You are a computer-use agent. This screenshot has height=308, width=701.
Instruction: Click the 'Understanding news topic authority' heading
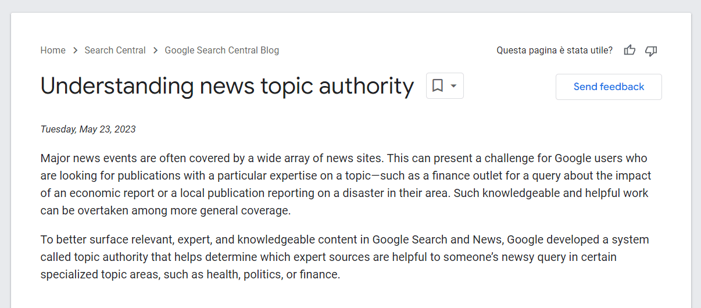[227, 86]
